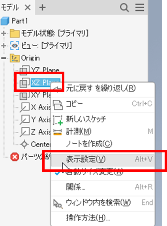Expand the ビュー: [プライマリ] node

(4, 46)
